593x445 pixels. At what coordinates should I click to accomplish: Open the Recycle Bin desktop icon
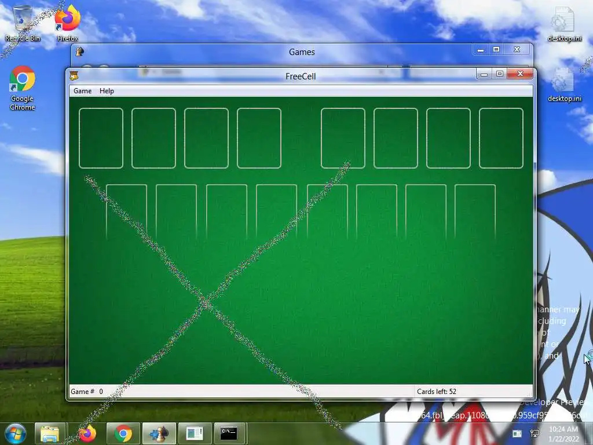click(x=23, y=23)
